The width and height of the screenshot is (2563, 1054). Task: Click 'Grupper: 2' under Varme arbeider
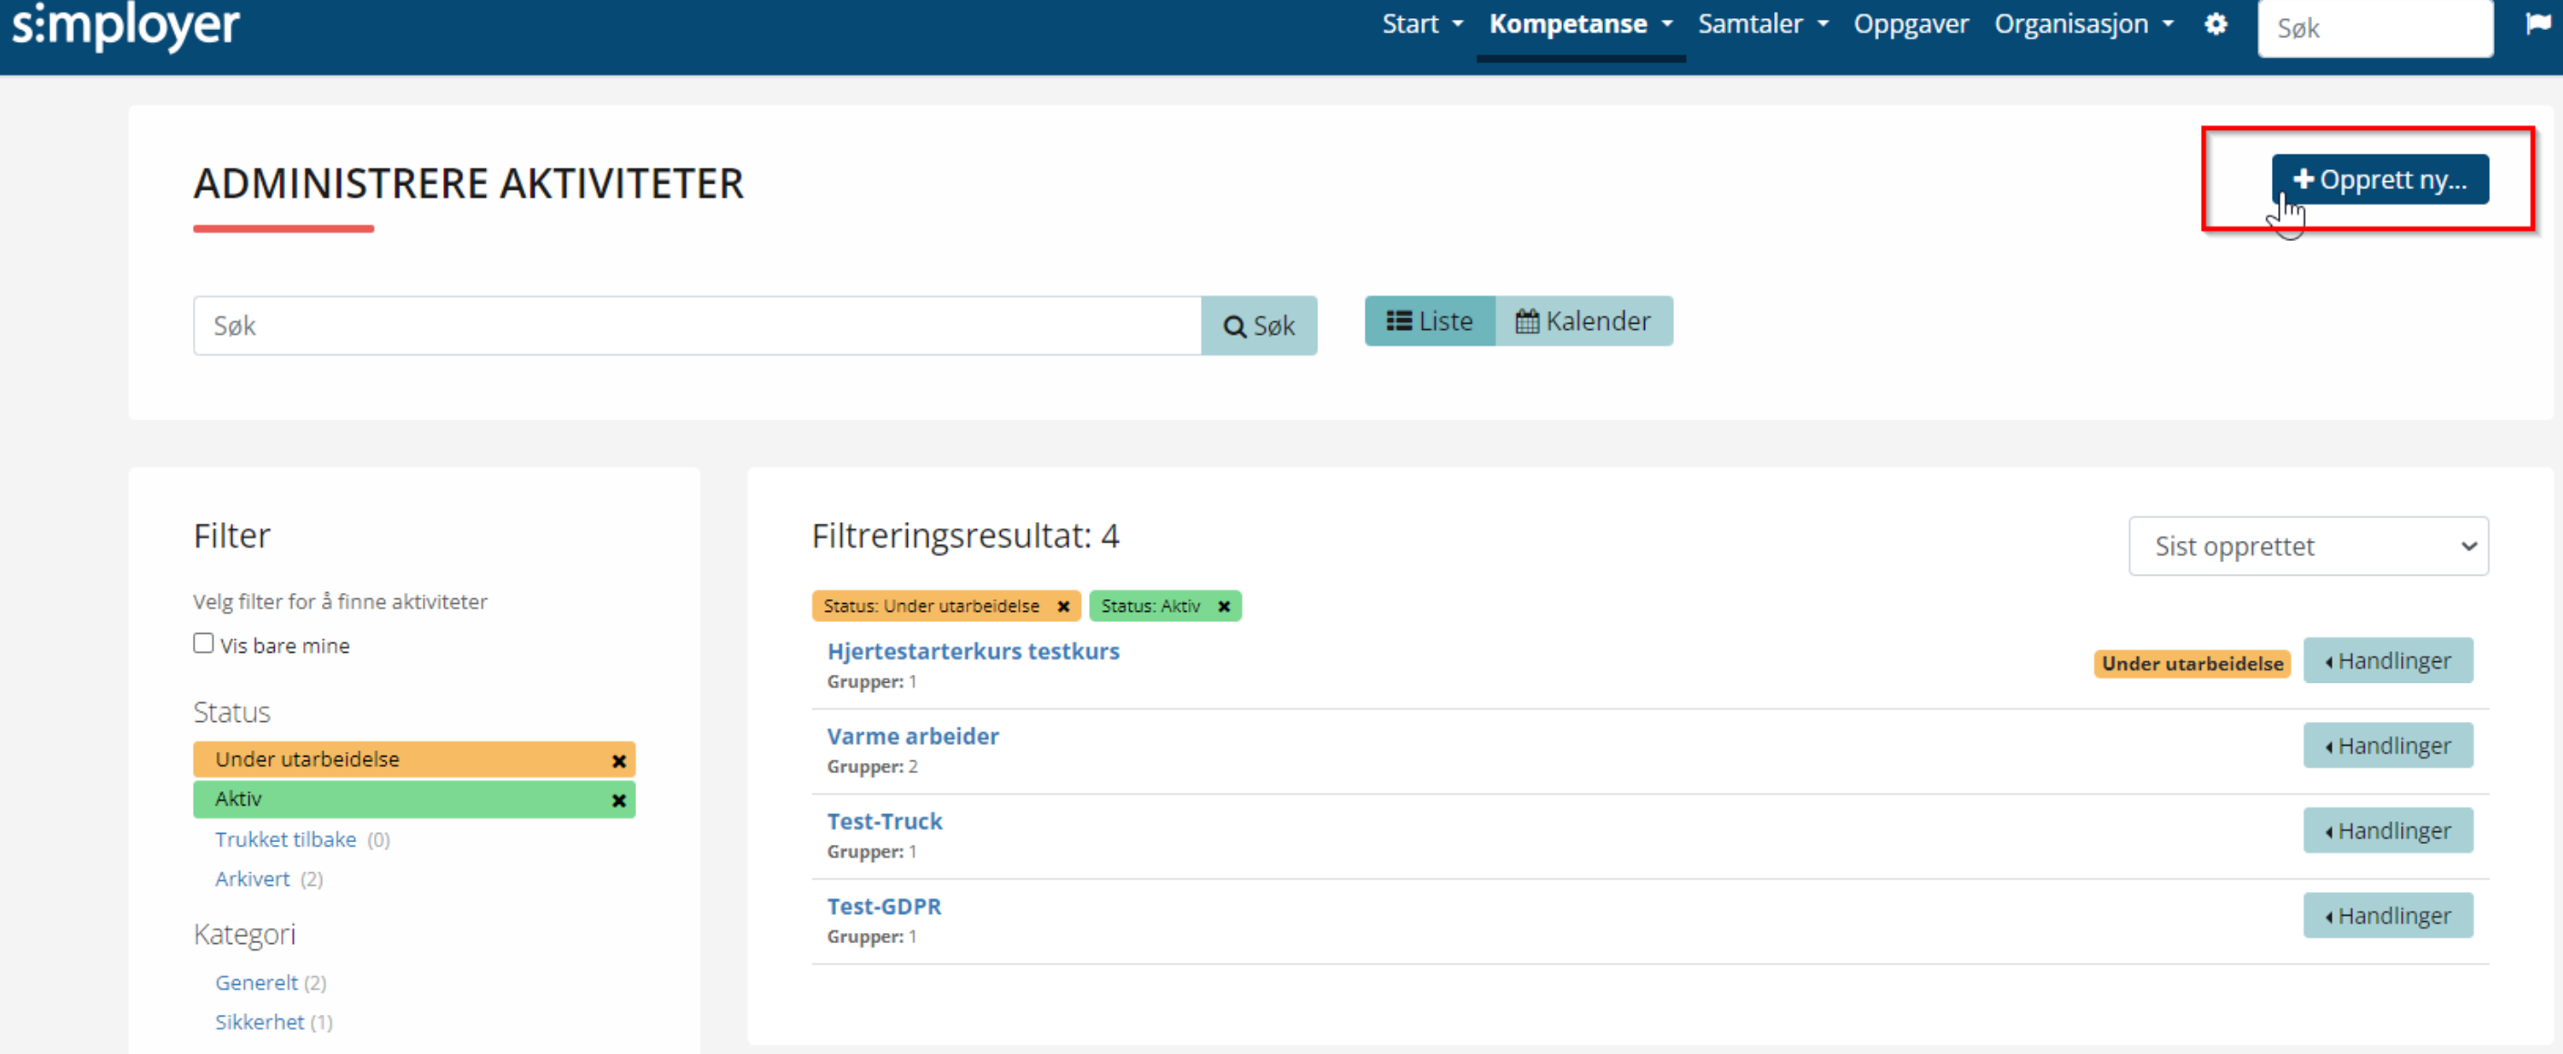coord(872,767)
